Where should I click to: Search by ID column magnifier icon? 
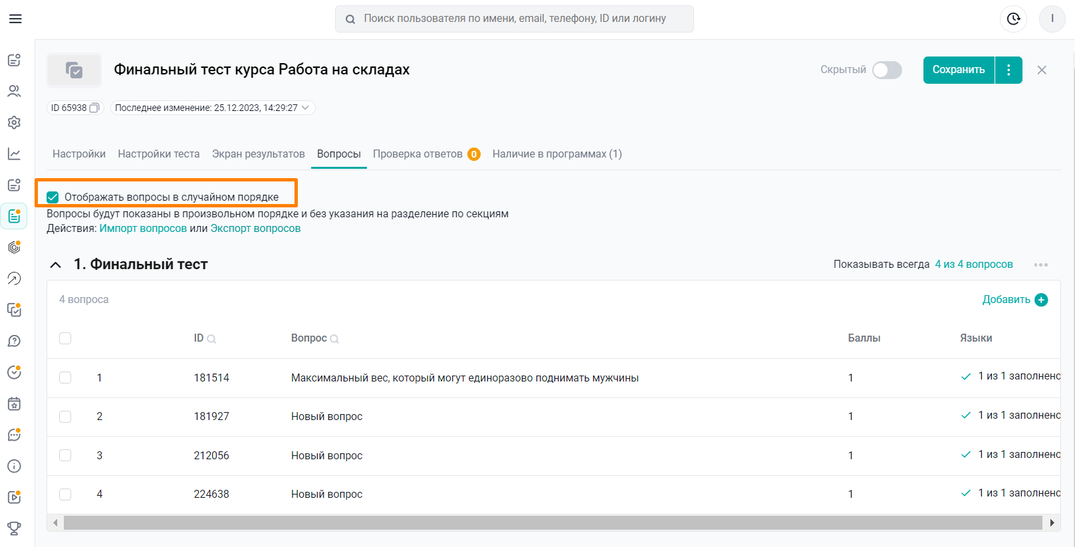tap(211, 339)
